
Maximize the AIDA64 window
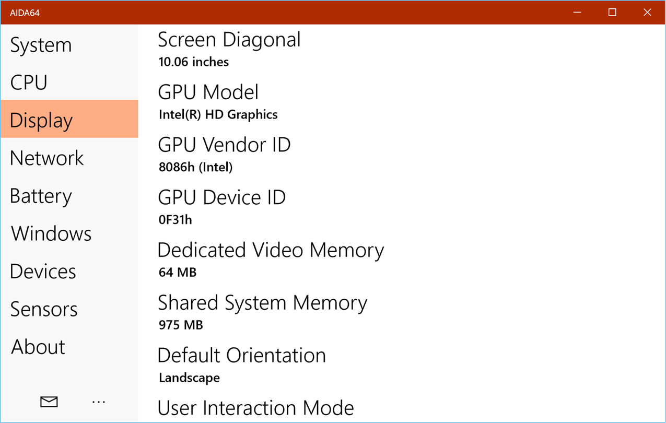click(x=612, y=13)
